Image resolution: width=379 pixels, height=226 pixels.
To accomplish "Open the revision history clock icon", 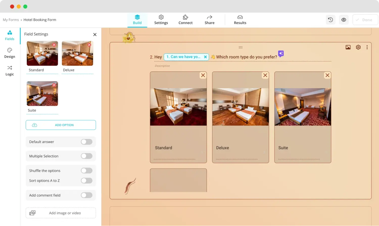I will click(330, 20).
